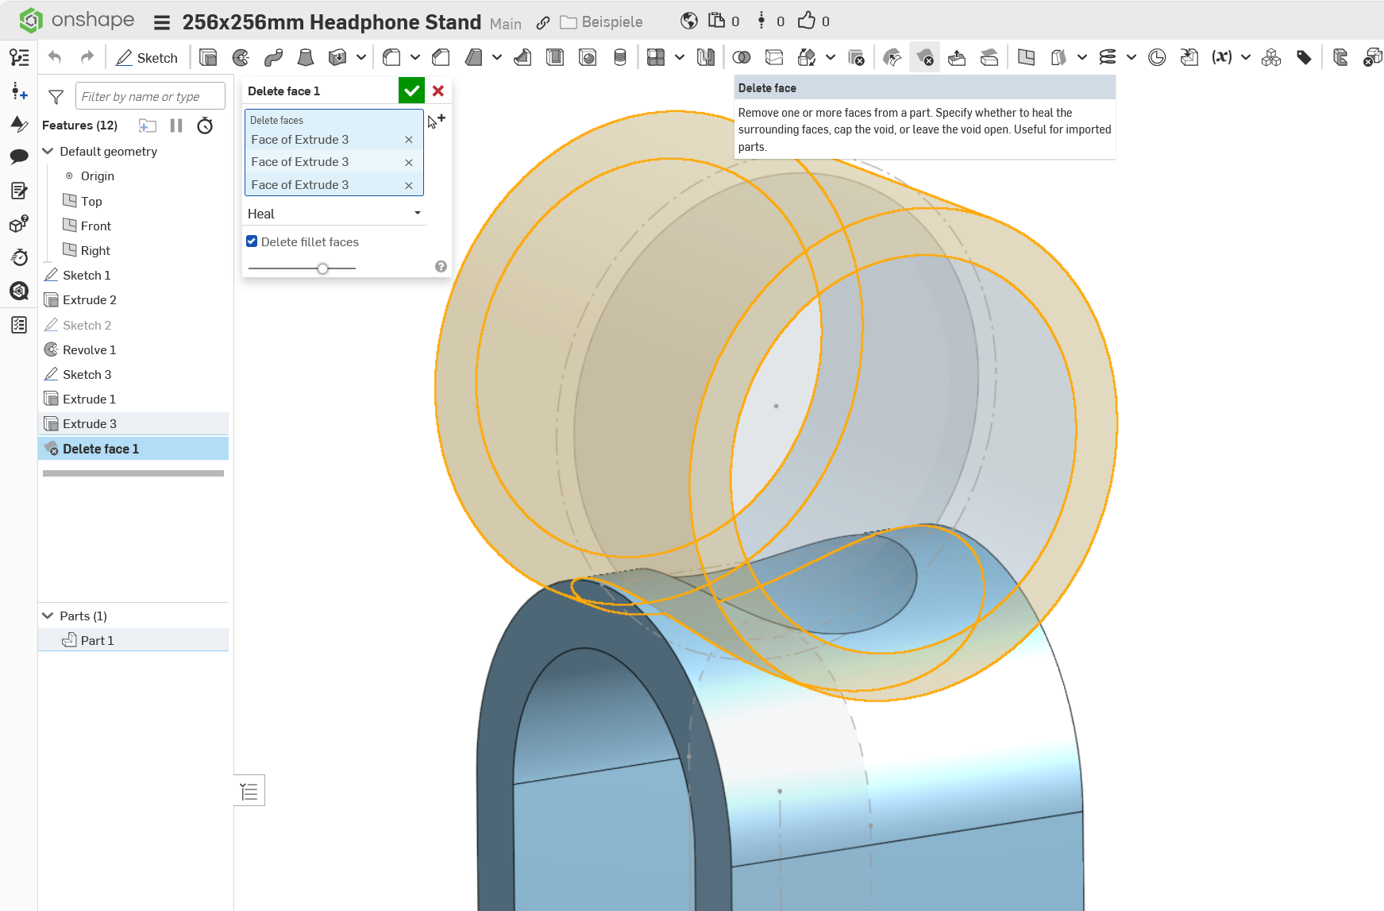
Task: Select the Shell tool in toolbar
Action: [555, 57]
